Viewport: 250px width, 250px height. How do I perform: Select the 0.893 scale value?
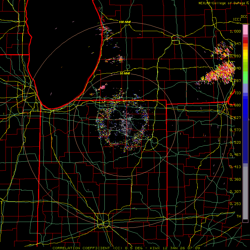click(235, 56)
